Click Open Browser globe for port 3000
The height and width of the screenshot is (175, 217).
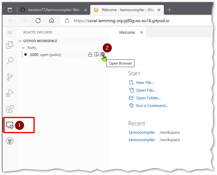[x=103, y=54]
